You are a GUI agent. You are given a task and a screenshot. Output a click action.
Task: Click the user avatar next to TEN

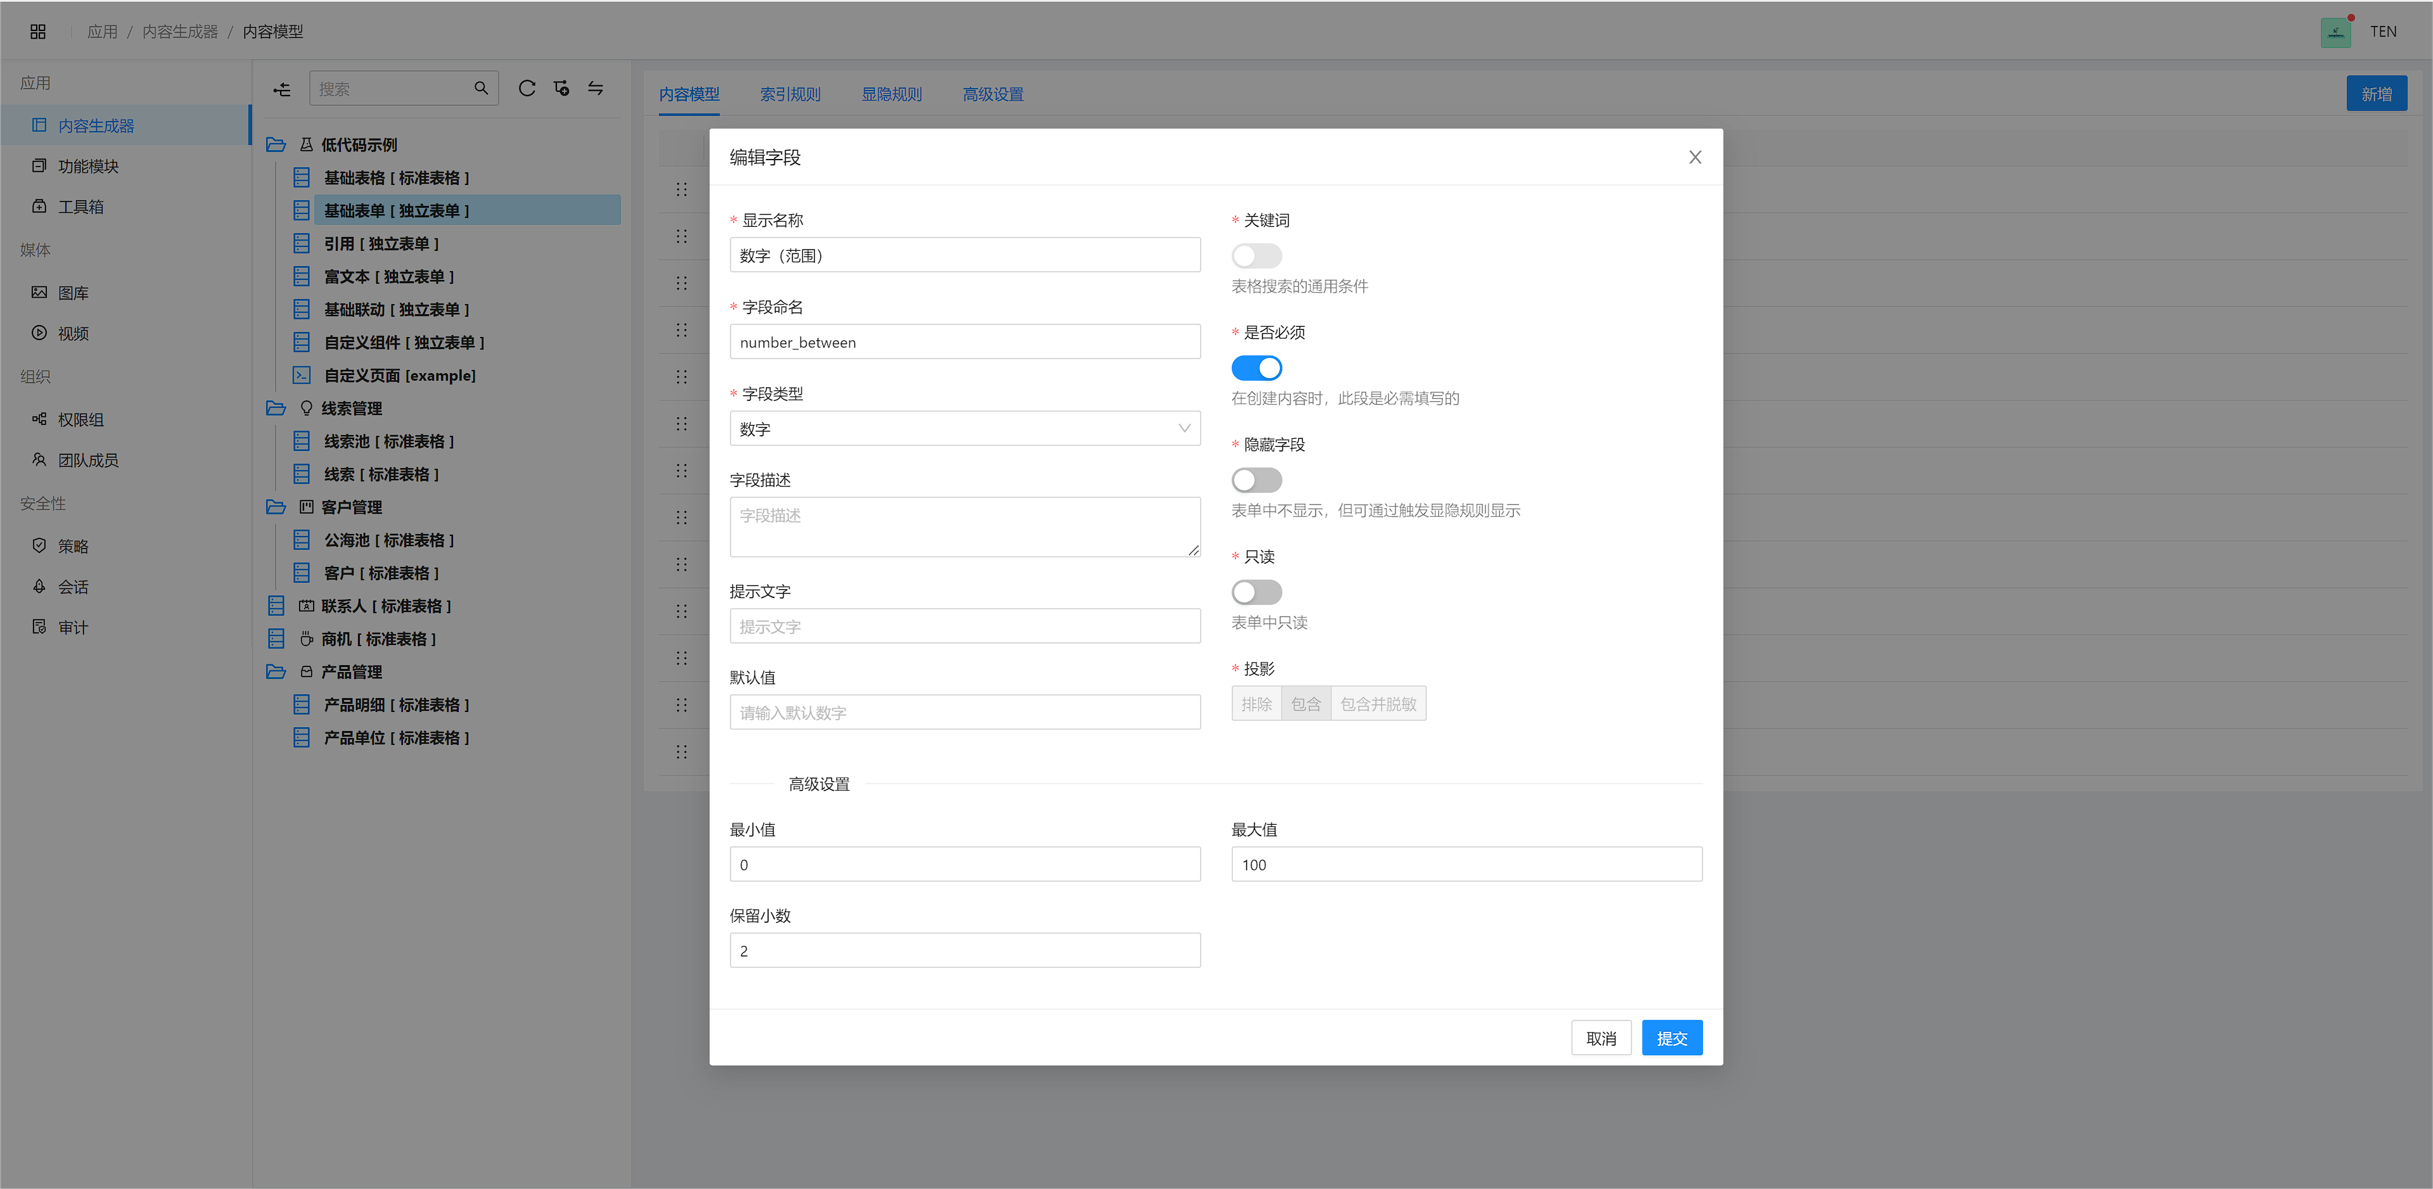[x=2335, y=32]
